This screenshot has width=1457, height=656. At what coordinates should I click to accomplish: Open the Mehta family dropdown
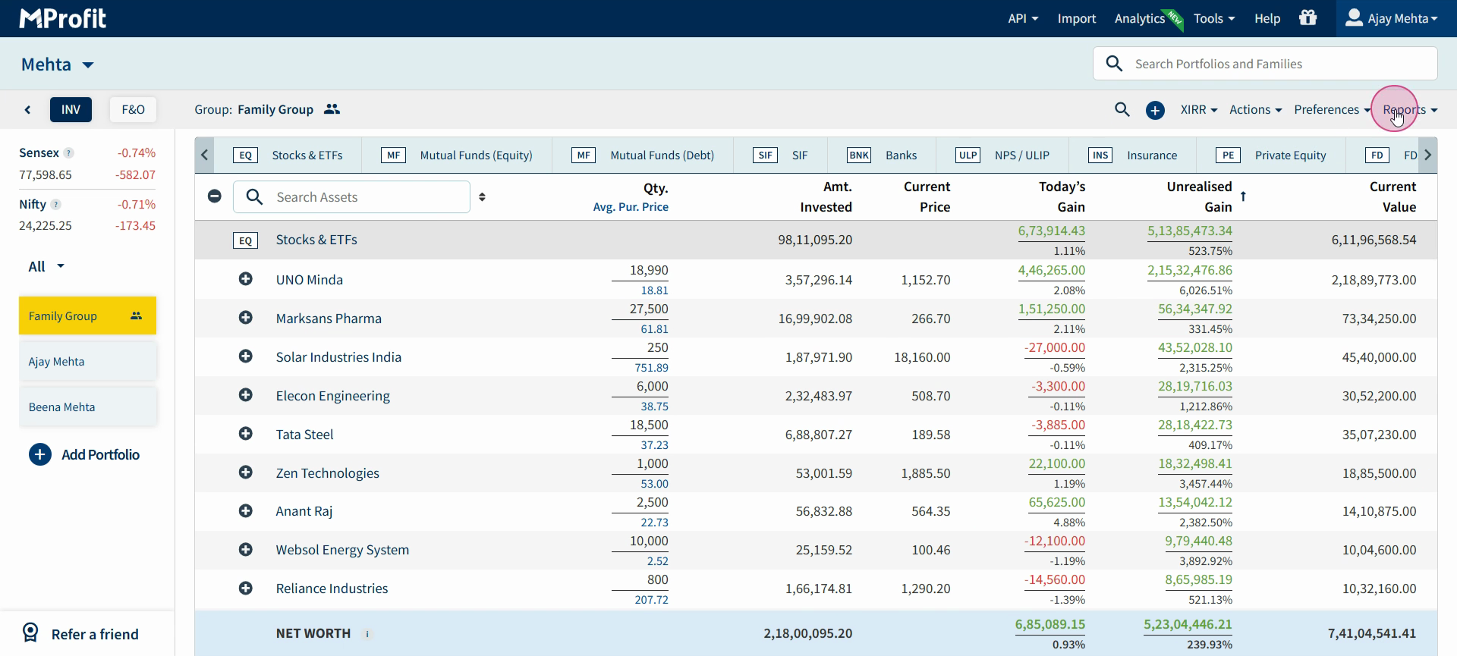click(58, 64)
